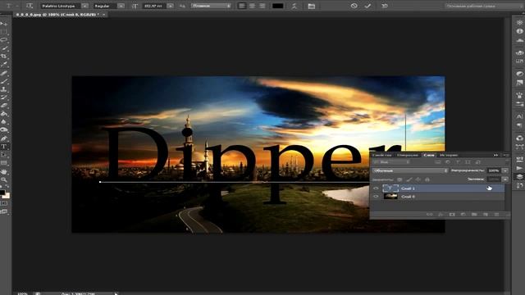Select the Слой 0 layer thumbnail
The width and height of the screenshot is (525, 295).
(390, 197)
